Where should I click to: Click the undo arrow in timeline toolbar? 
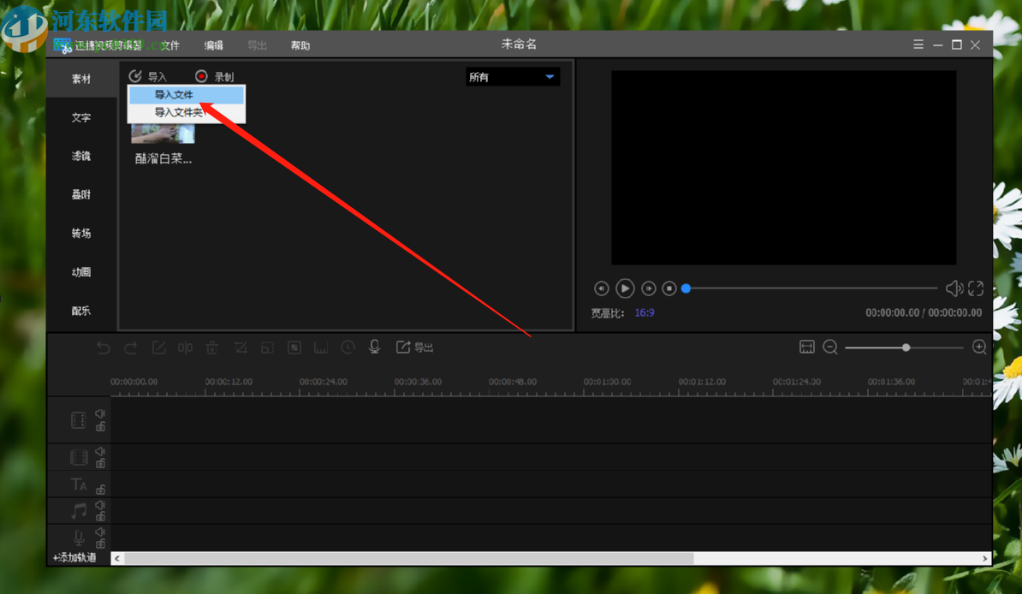104,347
